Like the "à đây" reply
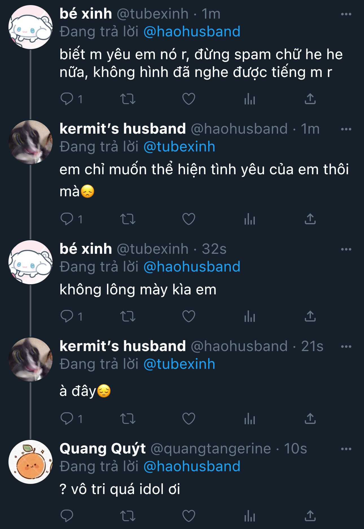This screenshot has width=364, height=529. [x=188, y=419]
